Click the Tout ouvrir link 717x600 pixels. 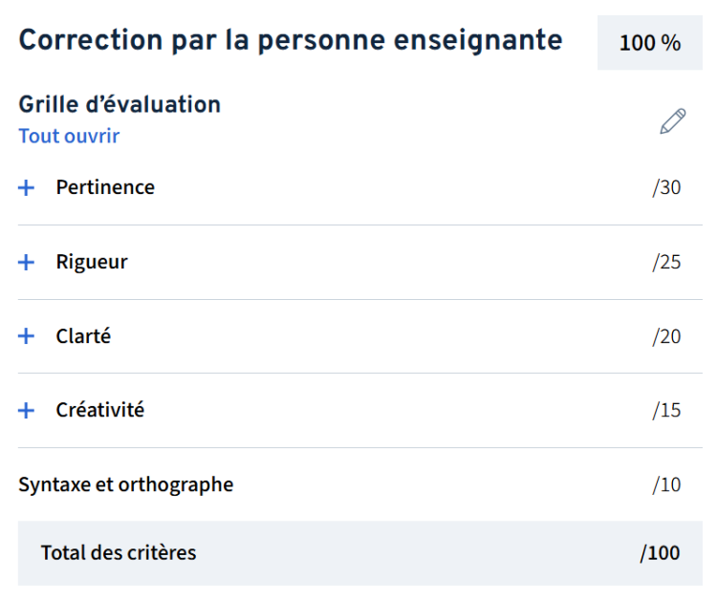tap(69, 136)
